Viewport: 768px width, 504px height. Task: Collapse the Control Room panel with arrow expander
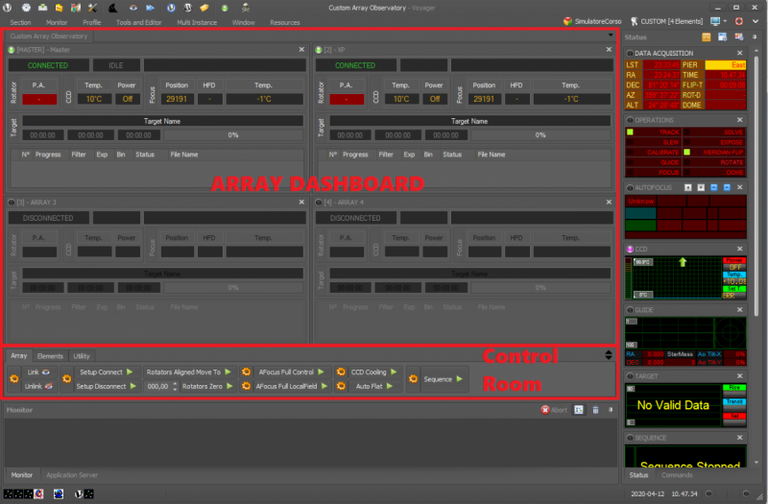[x=608, y=355]
